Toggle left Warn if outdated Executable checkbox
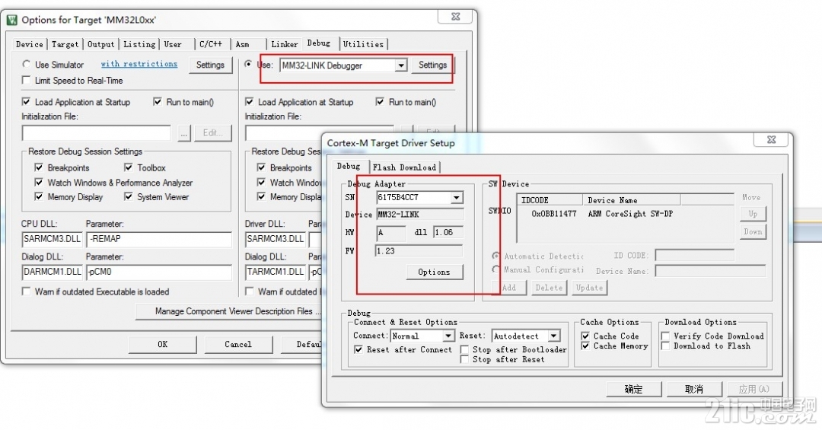Screen dimensions: 822x430 click(26, 291)
